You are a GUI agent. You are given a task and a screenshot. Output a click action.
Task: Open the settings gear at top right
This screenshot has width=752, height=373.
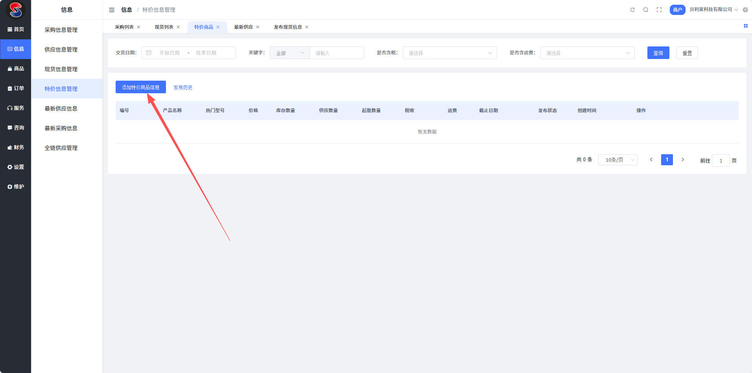(x=745, y=10)
